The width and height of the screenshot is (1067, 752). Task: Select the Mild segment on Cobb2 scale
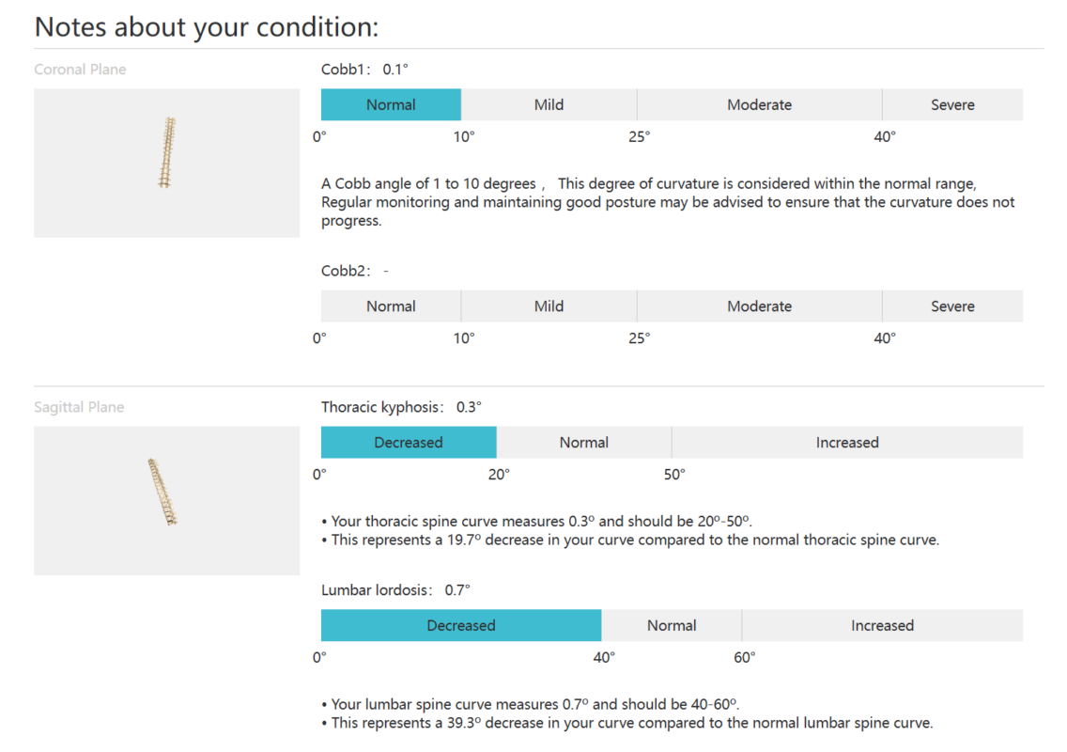549,305
